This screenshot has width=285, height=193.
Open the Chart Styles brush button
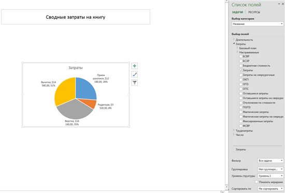[135, 75]
